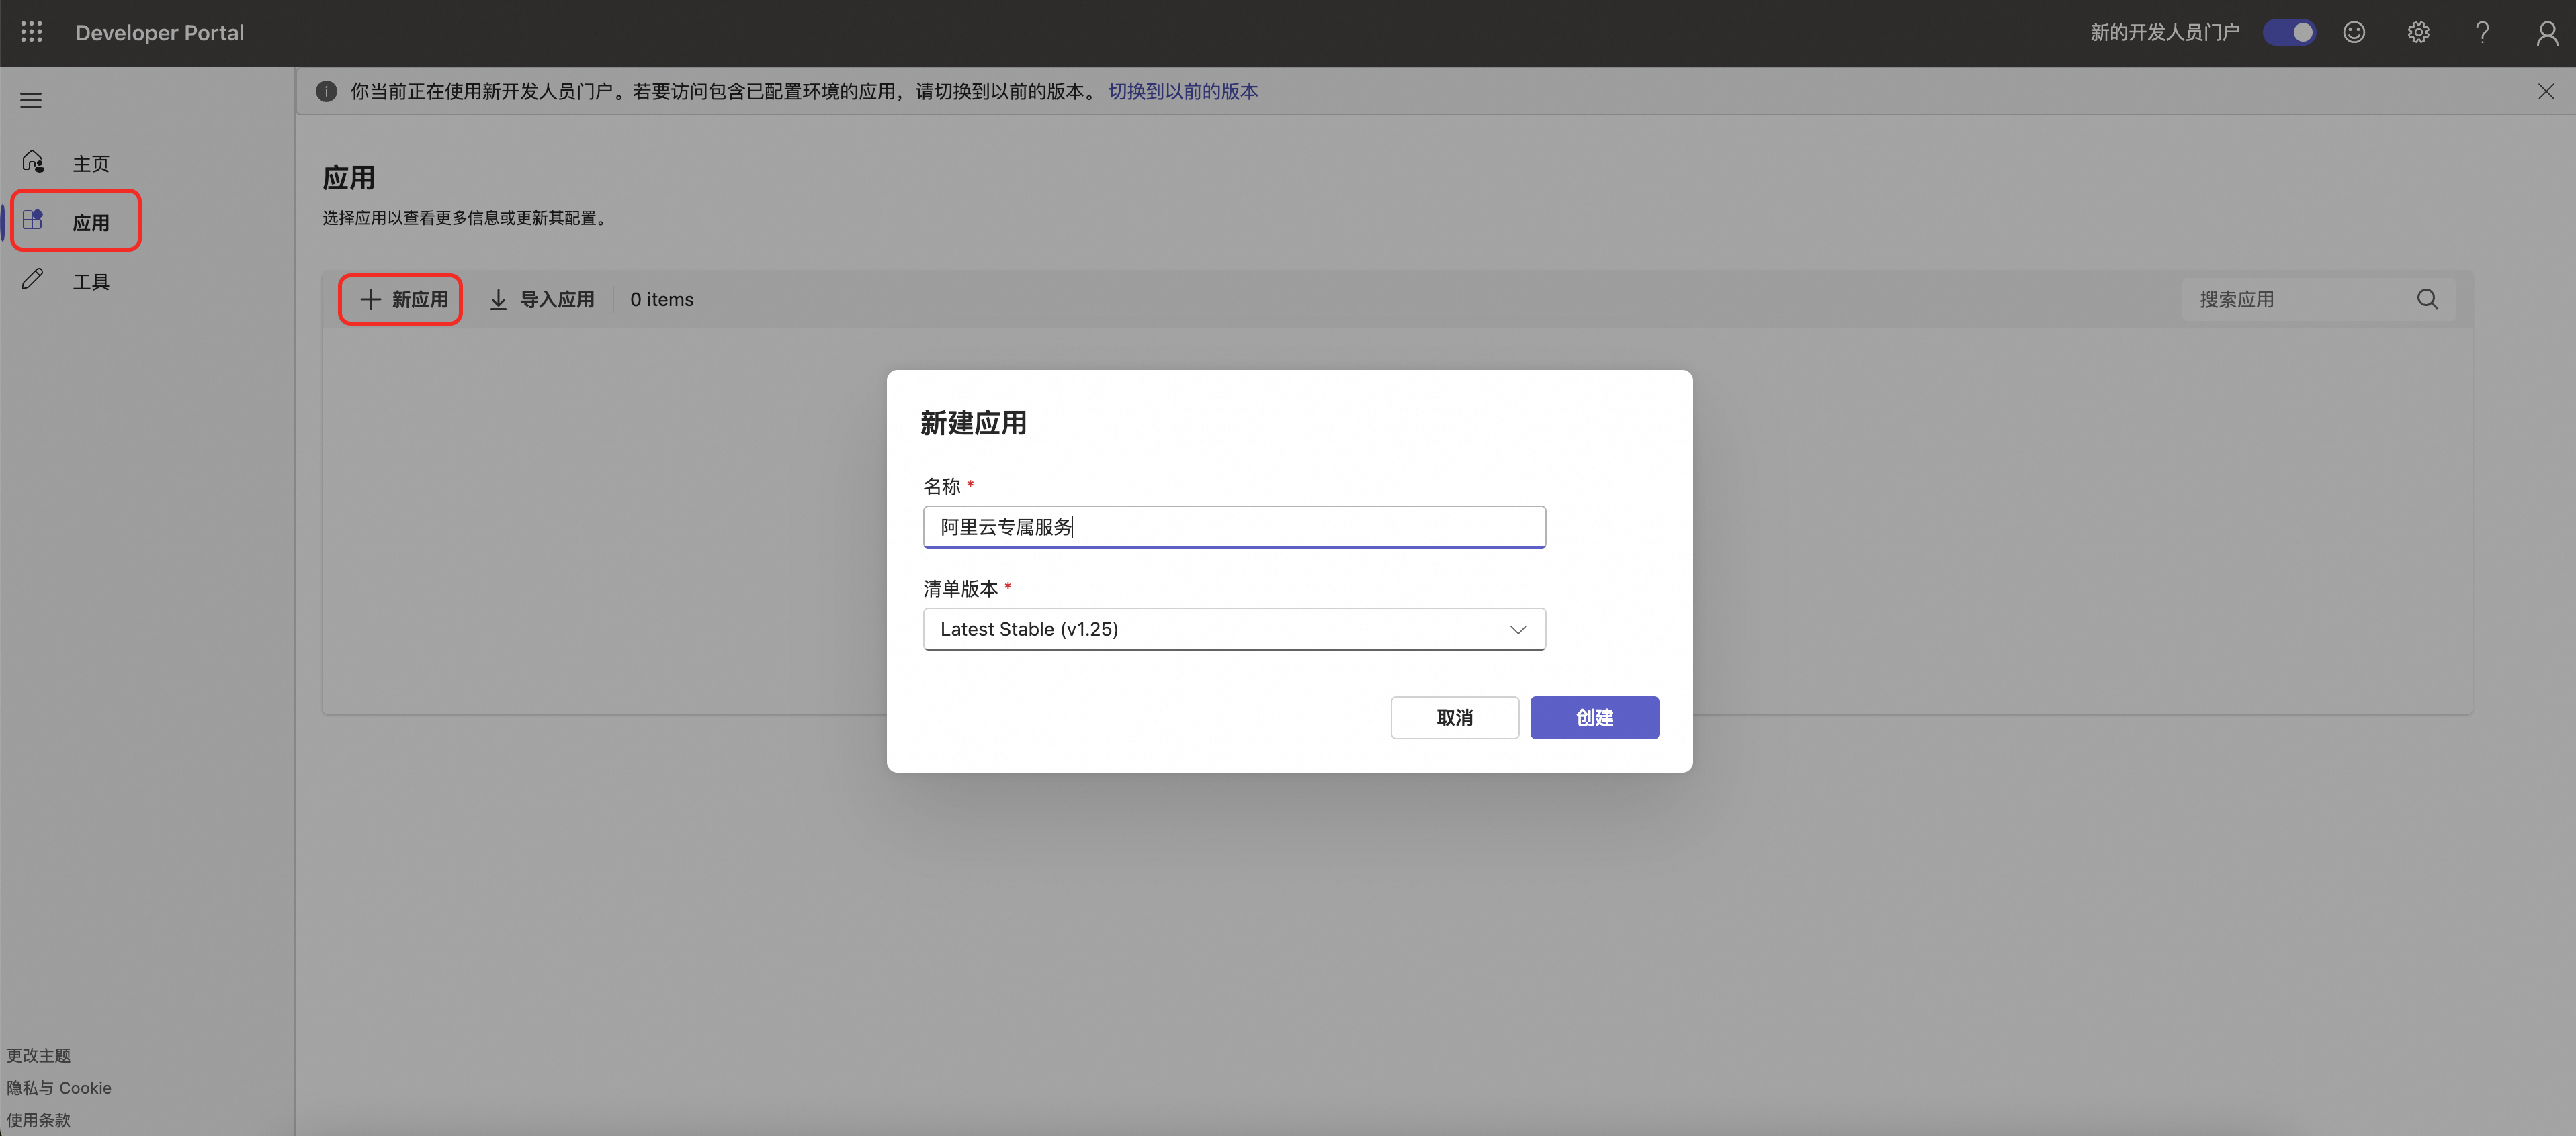This screenshot has height=1136, width=2576.
Task: Dismiss the info banner with X
Action: click(x=2545, y=91)
